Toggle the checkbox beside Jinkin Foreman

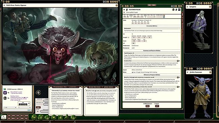click(187, 72)
